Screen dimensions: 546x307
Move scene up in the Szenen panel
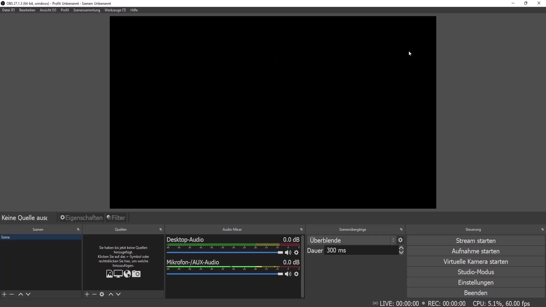pos(20,294)
